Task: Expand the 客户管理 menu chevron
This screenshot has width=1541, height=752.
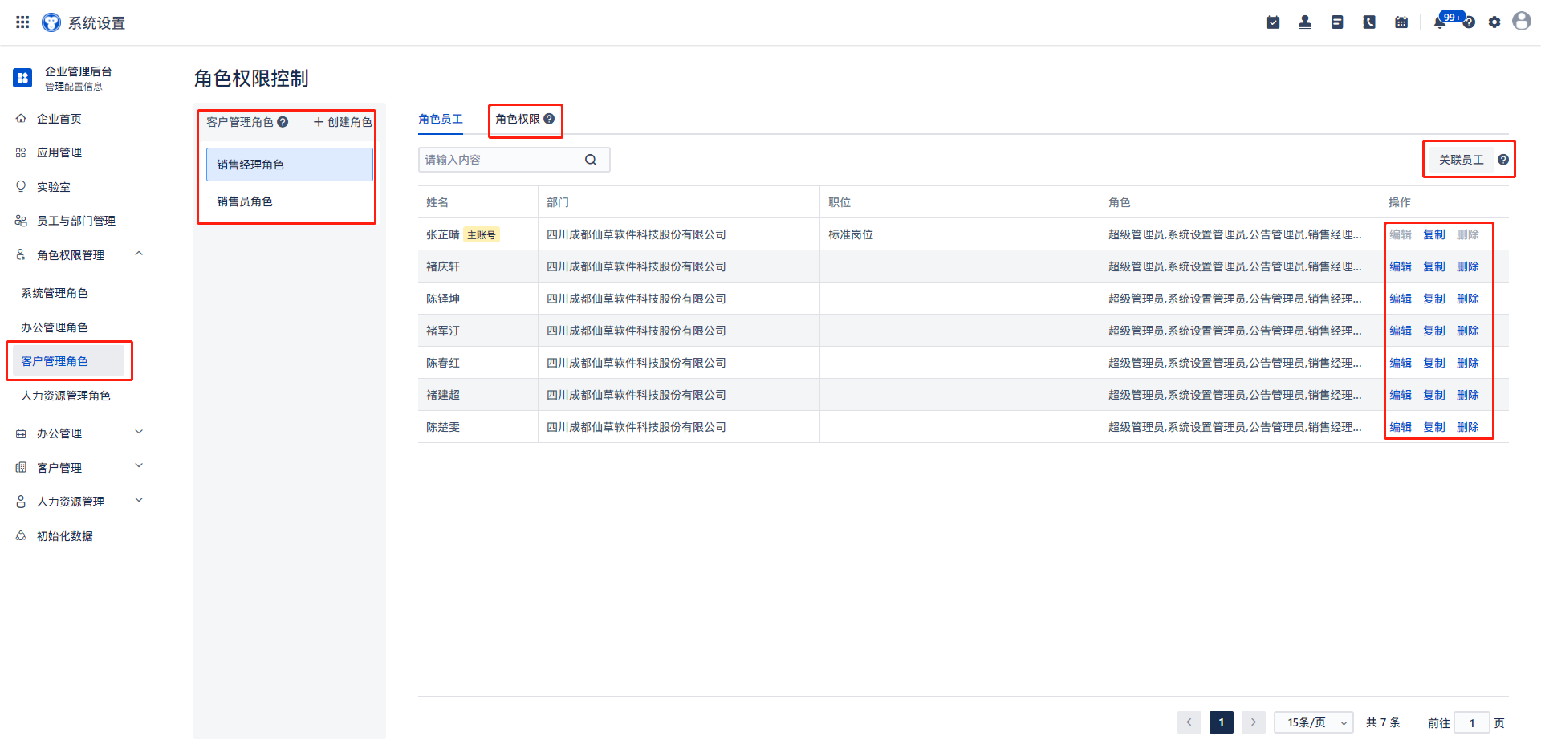Action: [x=139, y=466]
